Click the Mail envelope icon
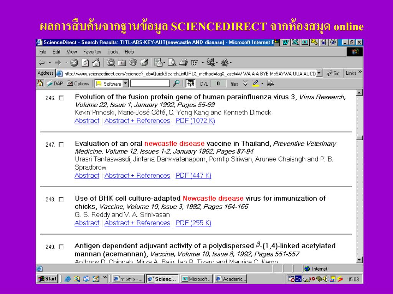 click(158, 62)
